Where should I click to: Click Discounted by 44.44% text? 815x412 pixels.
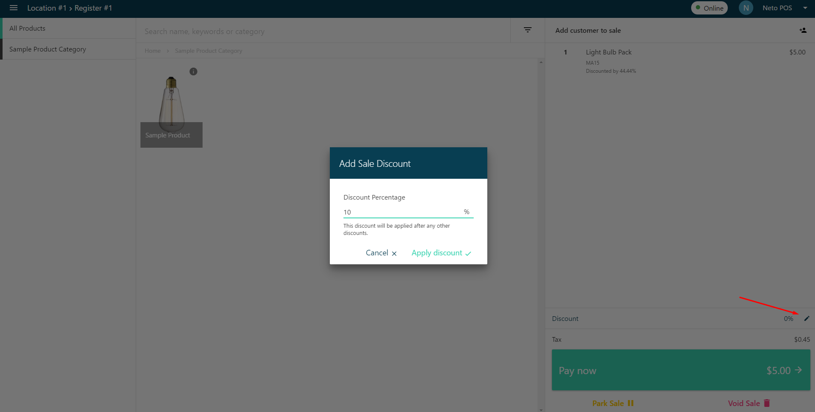(x=611, y=71)
